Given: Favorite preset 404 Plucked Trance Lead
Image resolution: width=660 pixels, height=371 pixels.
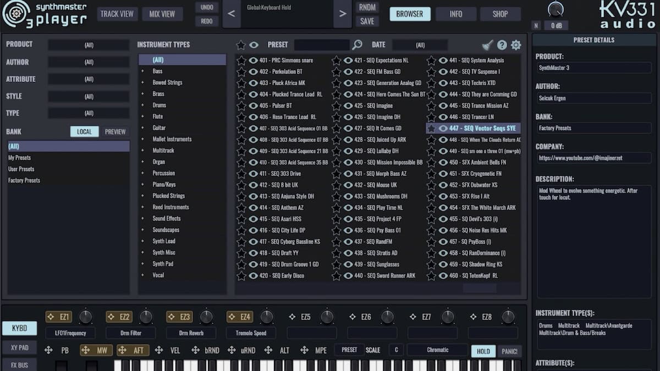Looking at the screenshot, I should coord(241,95).
